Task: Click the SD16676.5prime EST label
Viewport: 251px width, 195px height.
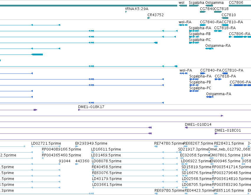Action: pos(197,173)
